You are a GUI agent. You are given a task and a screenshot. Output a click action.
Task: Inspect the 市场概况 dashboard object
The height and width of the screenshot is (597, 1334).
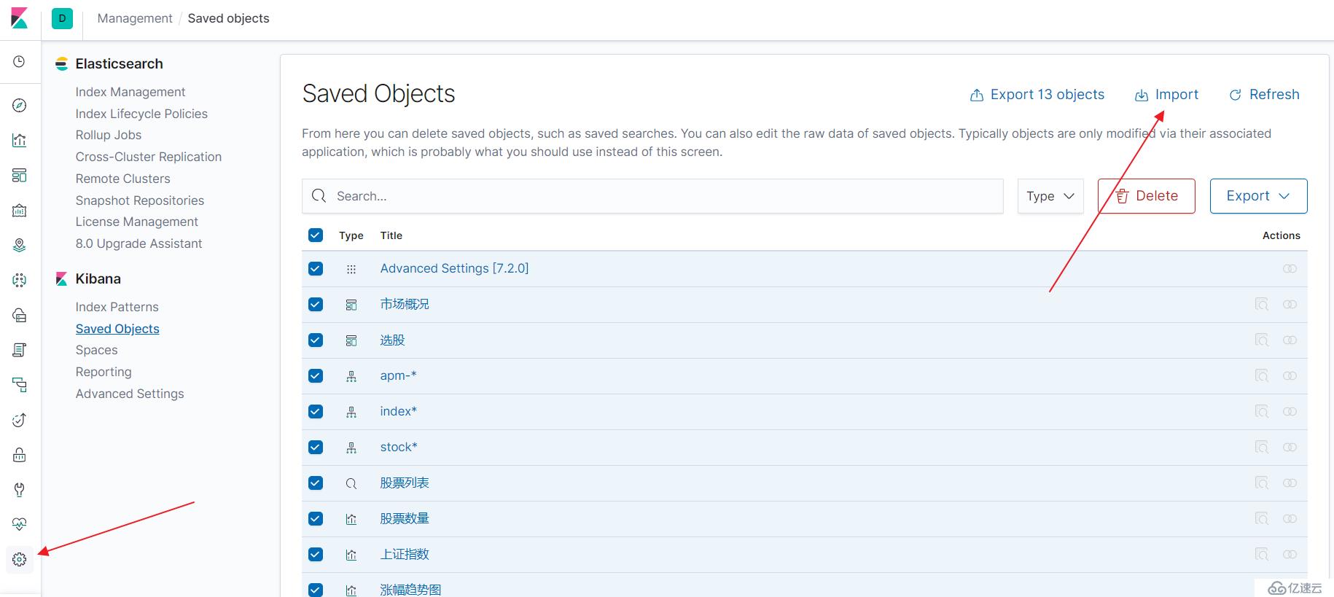click(x=1261, y=305)
